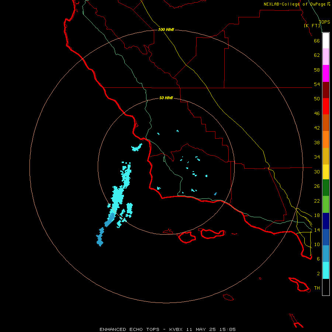Click the gold legend swatch
332x332 pixels.
point(326,156)
